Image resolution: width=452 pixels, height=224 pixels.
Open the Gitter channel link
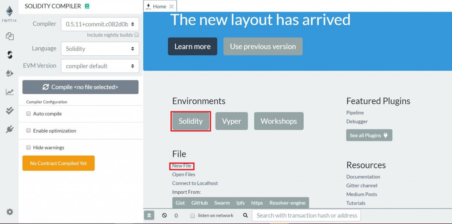(362, 185)
